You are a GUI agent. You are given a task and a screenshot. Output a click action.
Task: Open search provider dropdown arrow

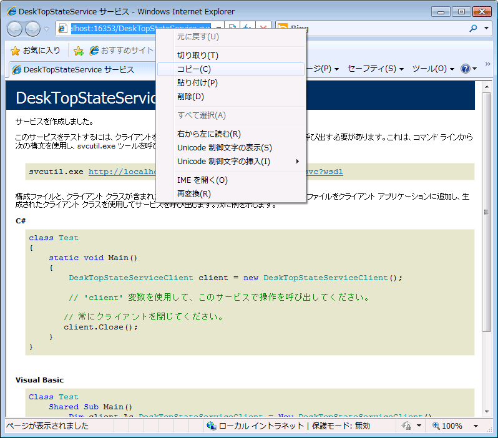pyautogui.click(x=486, y=28)
